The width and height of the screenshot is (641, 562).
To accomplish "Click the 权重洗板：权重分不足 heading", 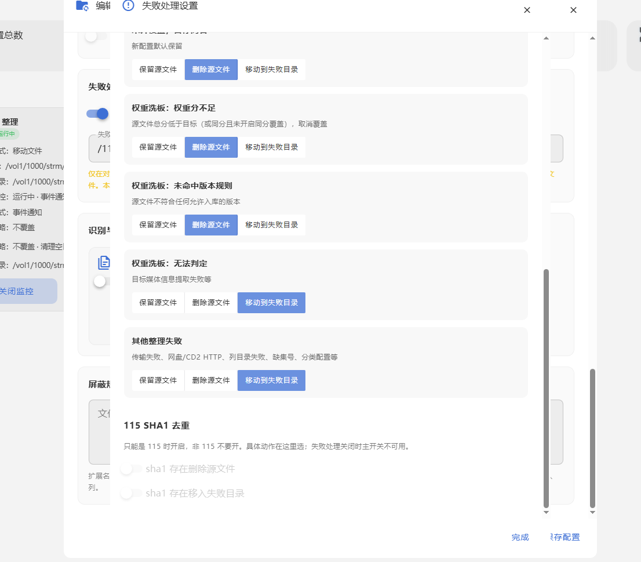I will tap(173, 108).
